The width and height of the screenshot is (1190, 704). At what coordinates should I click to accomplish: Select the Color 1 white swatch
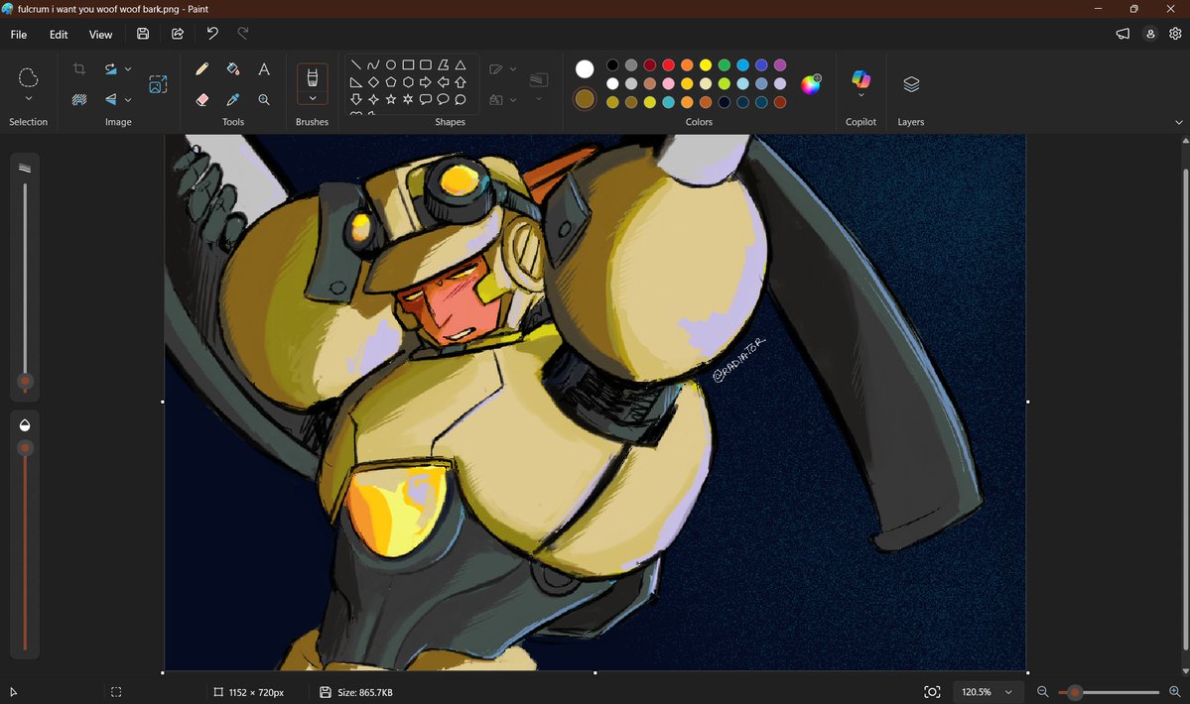click(x=585, y=69)
